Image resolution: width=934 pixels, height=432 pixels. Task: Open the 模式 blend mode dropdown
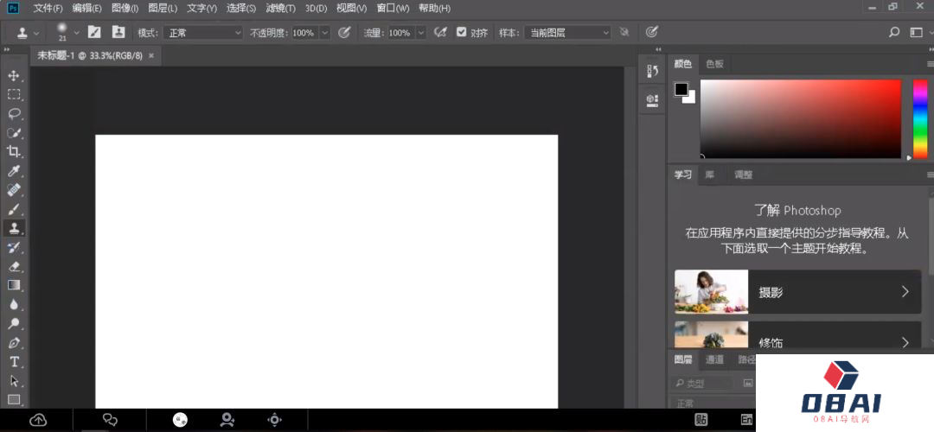pos(203,33)
